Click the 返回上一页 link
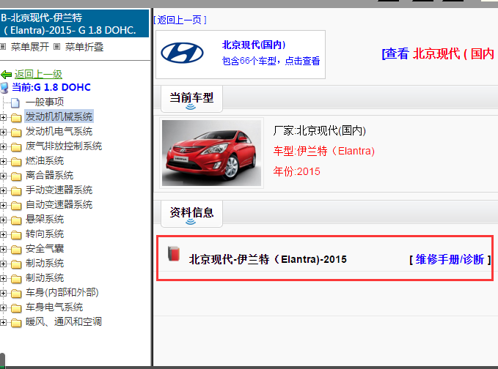498x369 pixels. [180, 20]
